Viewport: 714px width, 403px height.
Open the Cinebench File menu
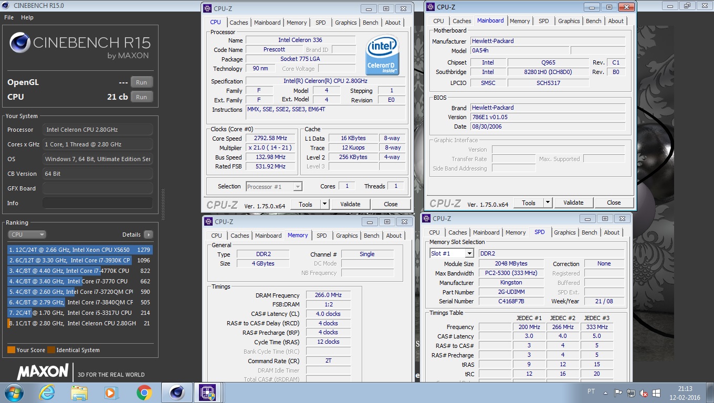(9, 17)
